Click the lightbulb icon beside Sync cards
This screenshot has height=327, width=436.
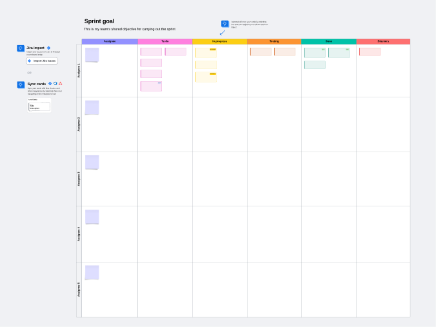tap(21, 84)
